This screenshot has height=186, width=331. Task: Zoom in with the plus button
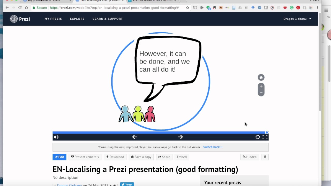(261, 86)
